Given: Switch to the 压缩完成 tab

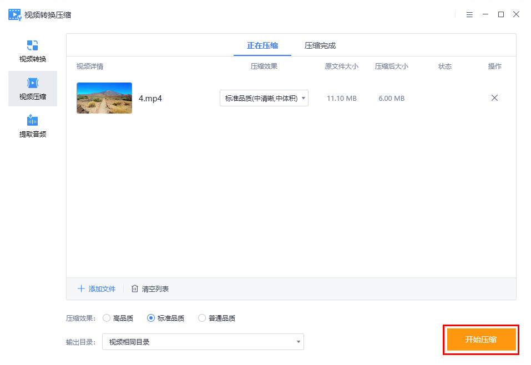Looking at the screenshot, I should 320,45.
